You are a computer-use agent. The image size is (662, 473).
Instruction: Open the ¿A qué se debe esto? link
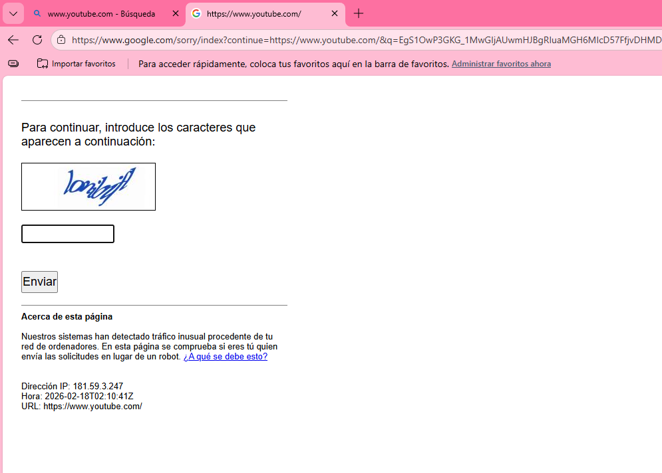[226, 357]
